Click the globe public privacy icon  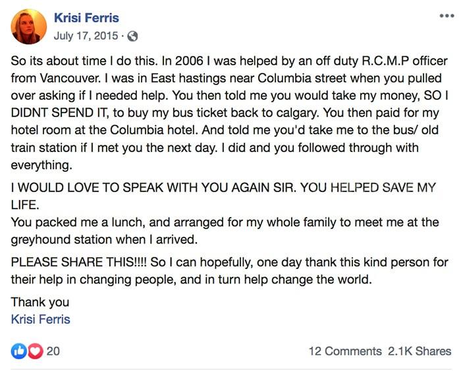pyautogui.click(x=132, y=35)
